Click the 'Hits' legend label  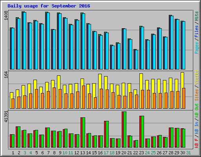tap(197, 16)
